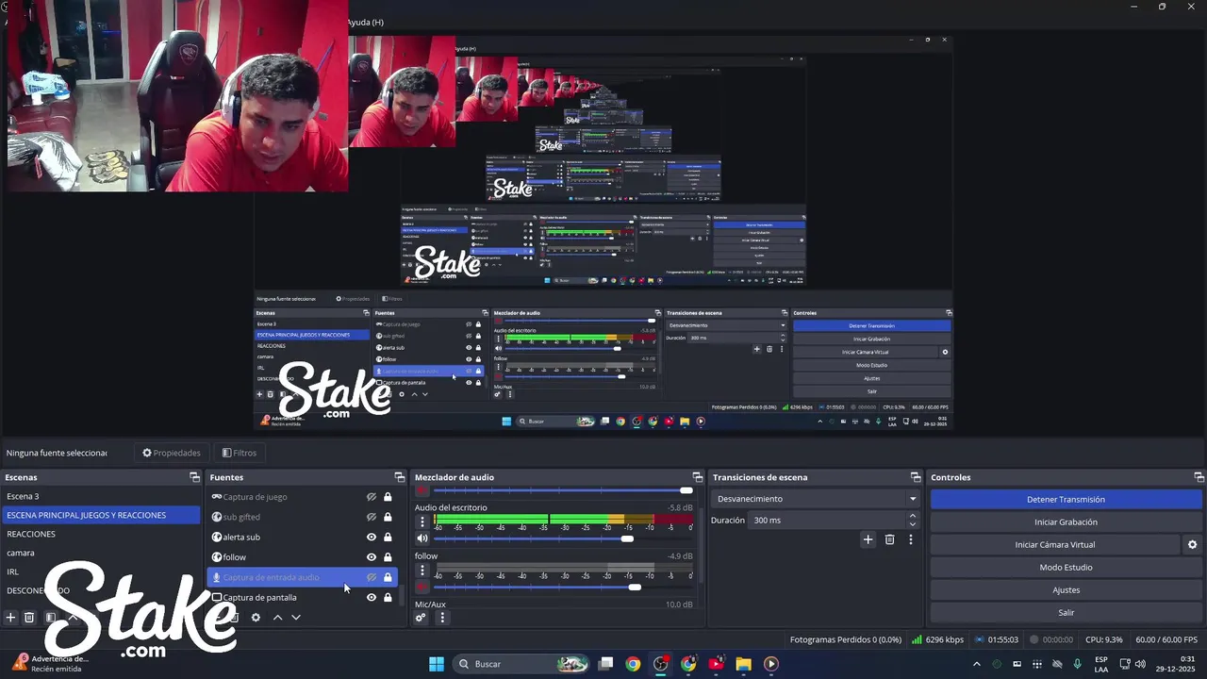
Task: Open transition properties three-dot menu
Action: coord(910,539)
